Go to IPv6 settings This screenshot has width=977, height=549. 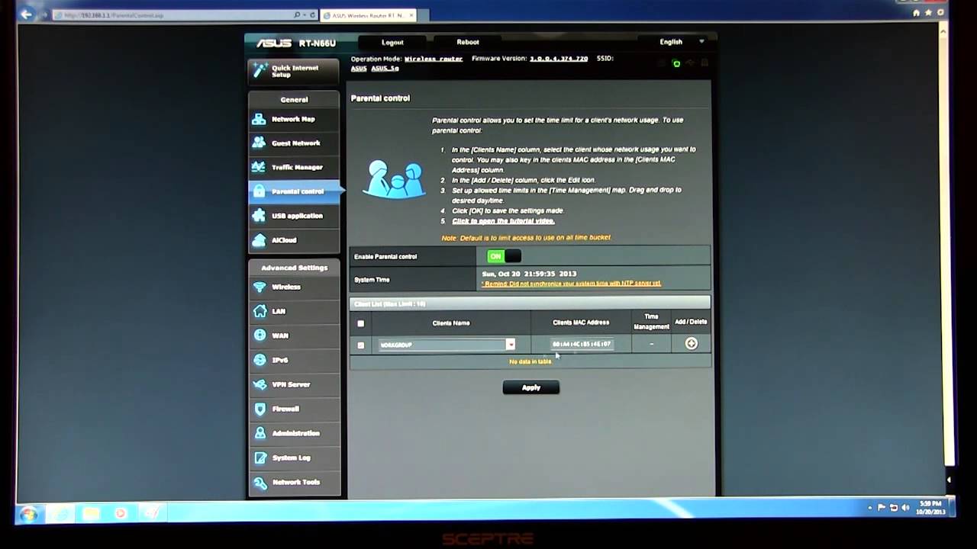click(x=294, y=360)
